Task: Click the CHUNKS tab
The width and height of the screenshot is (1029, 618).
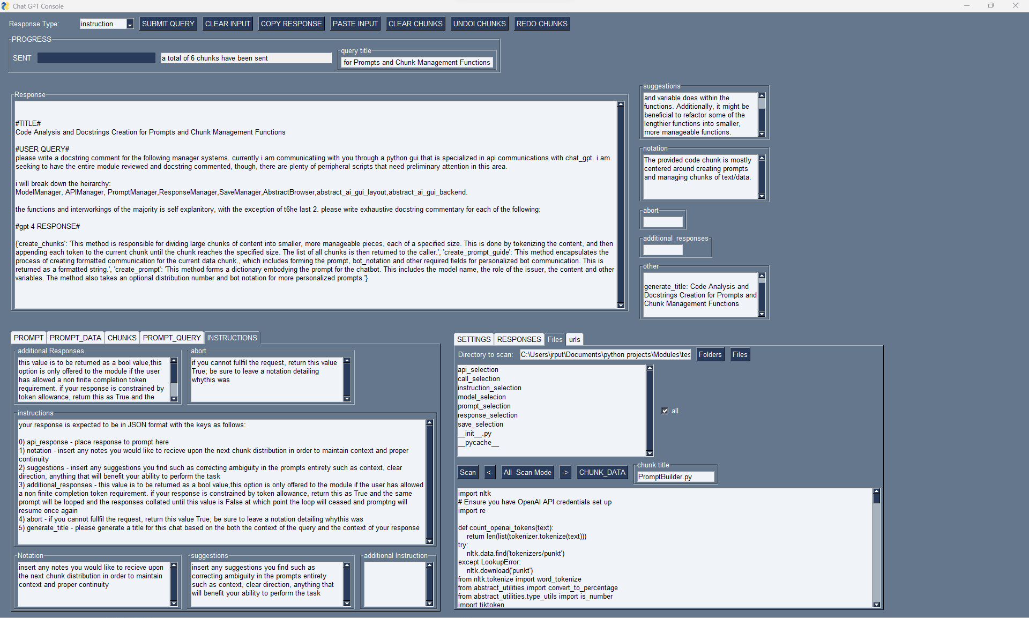Action: (121, 337)
